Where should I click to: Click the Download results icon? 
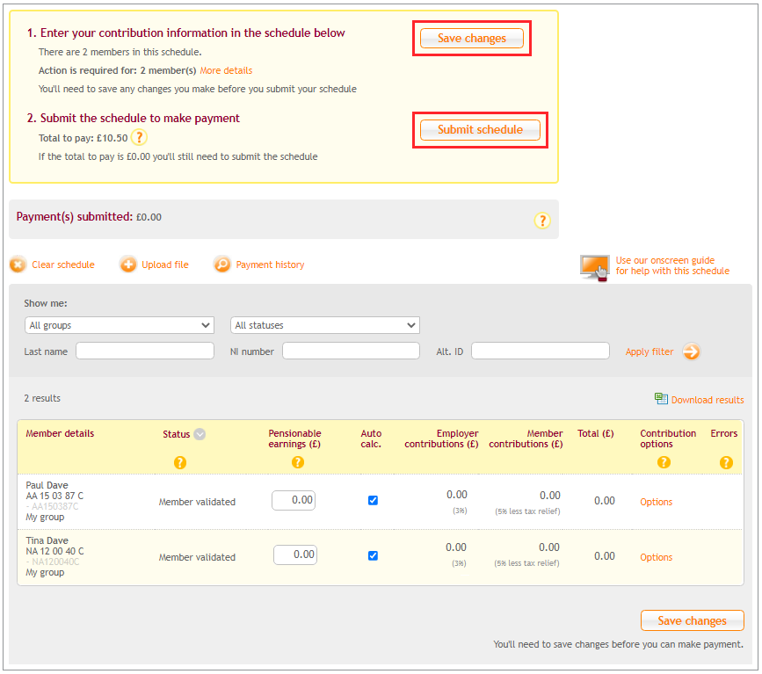[x=662, y=400]
